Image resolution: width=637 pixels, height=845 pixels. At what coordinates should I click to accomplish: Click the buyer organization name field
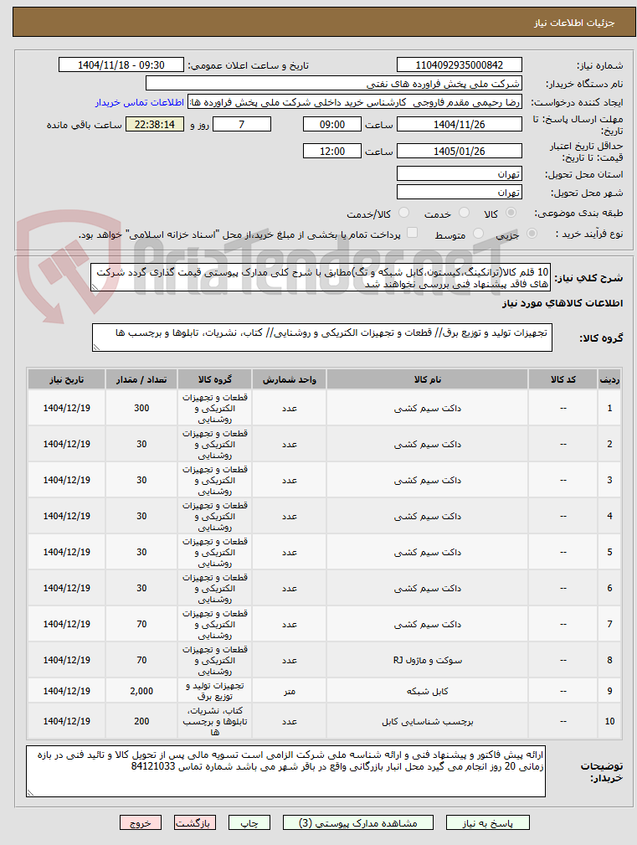coord(334,84)
